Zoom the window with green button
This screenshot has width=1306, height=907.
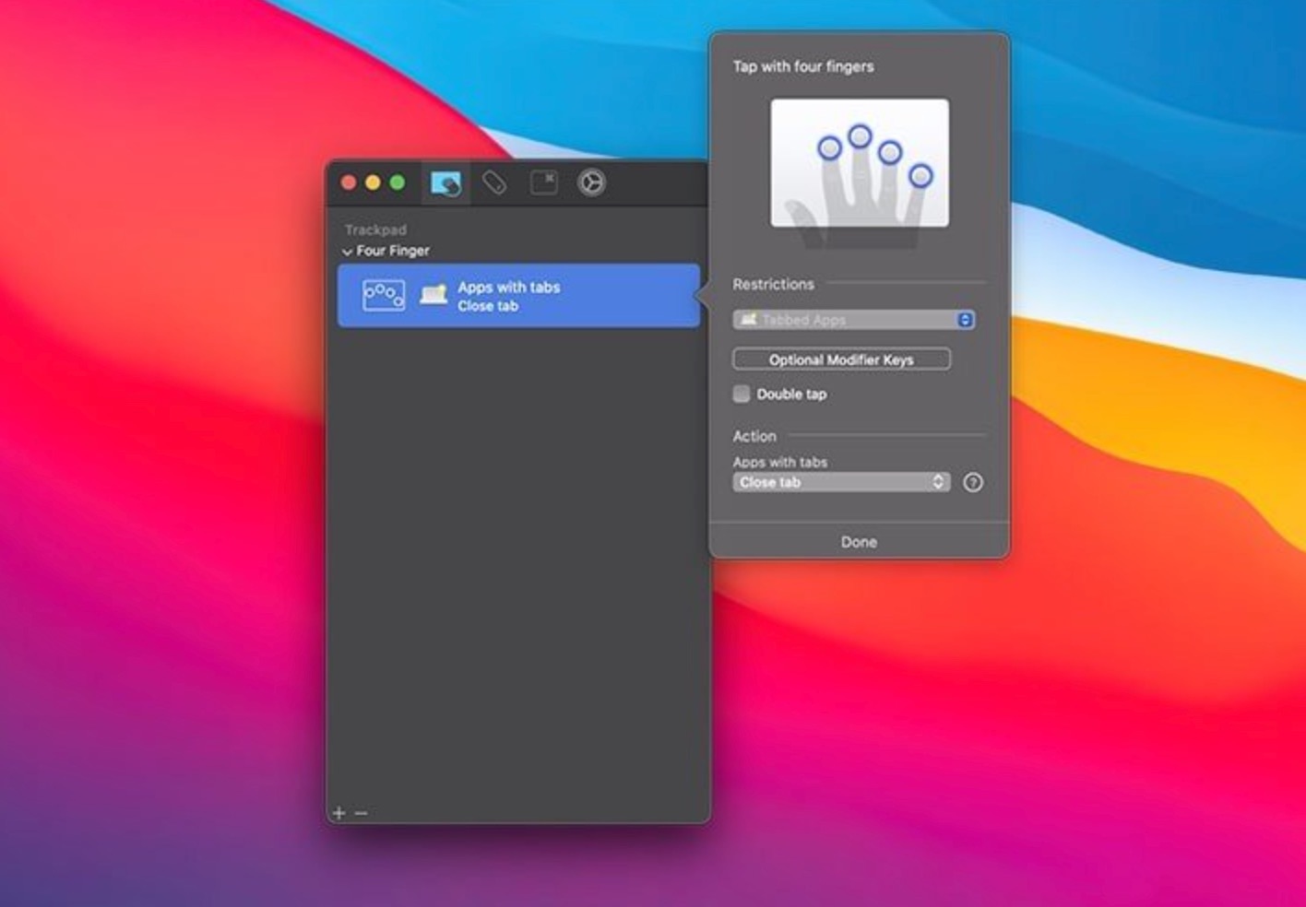click(x=398, y=183)
